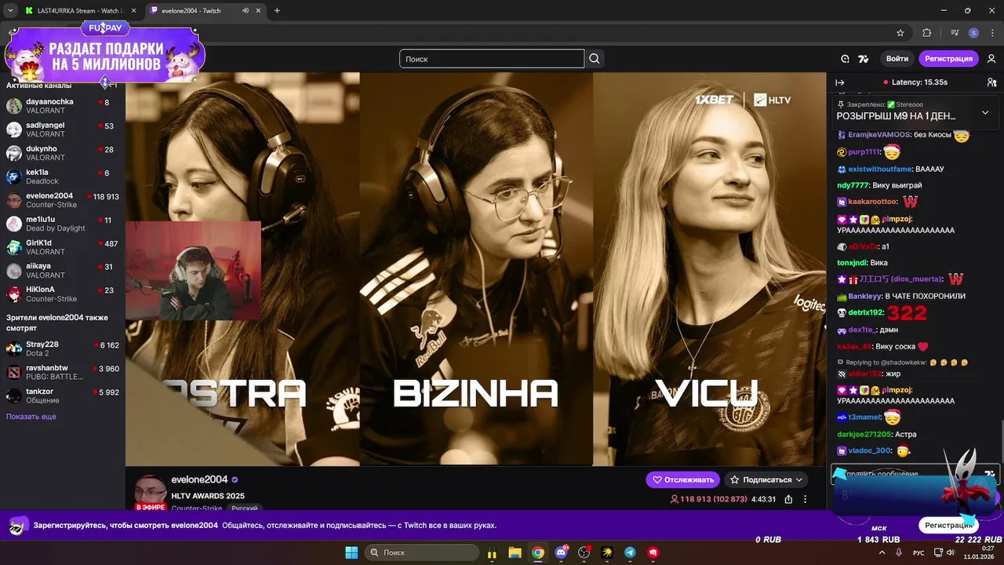Image resolution: width=1004 pixels, height=565 pixels.
Task: Open GirlK1d channel in sidebar
Action: 63,247
